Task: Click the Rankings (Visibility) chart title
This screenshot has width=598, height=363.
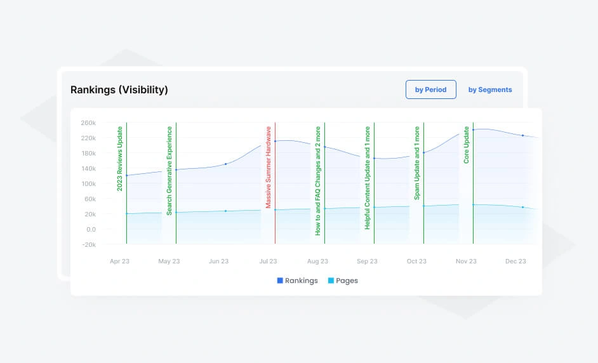Action: tap(119, 90)
